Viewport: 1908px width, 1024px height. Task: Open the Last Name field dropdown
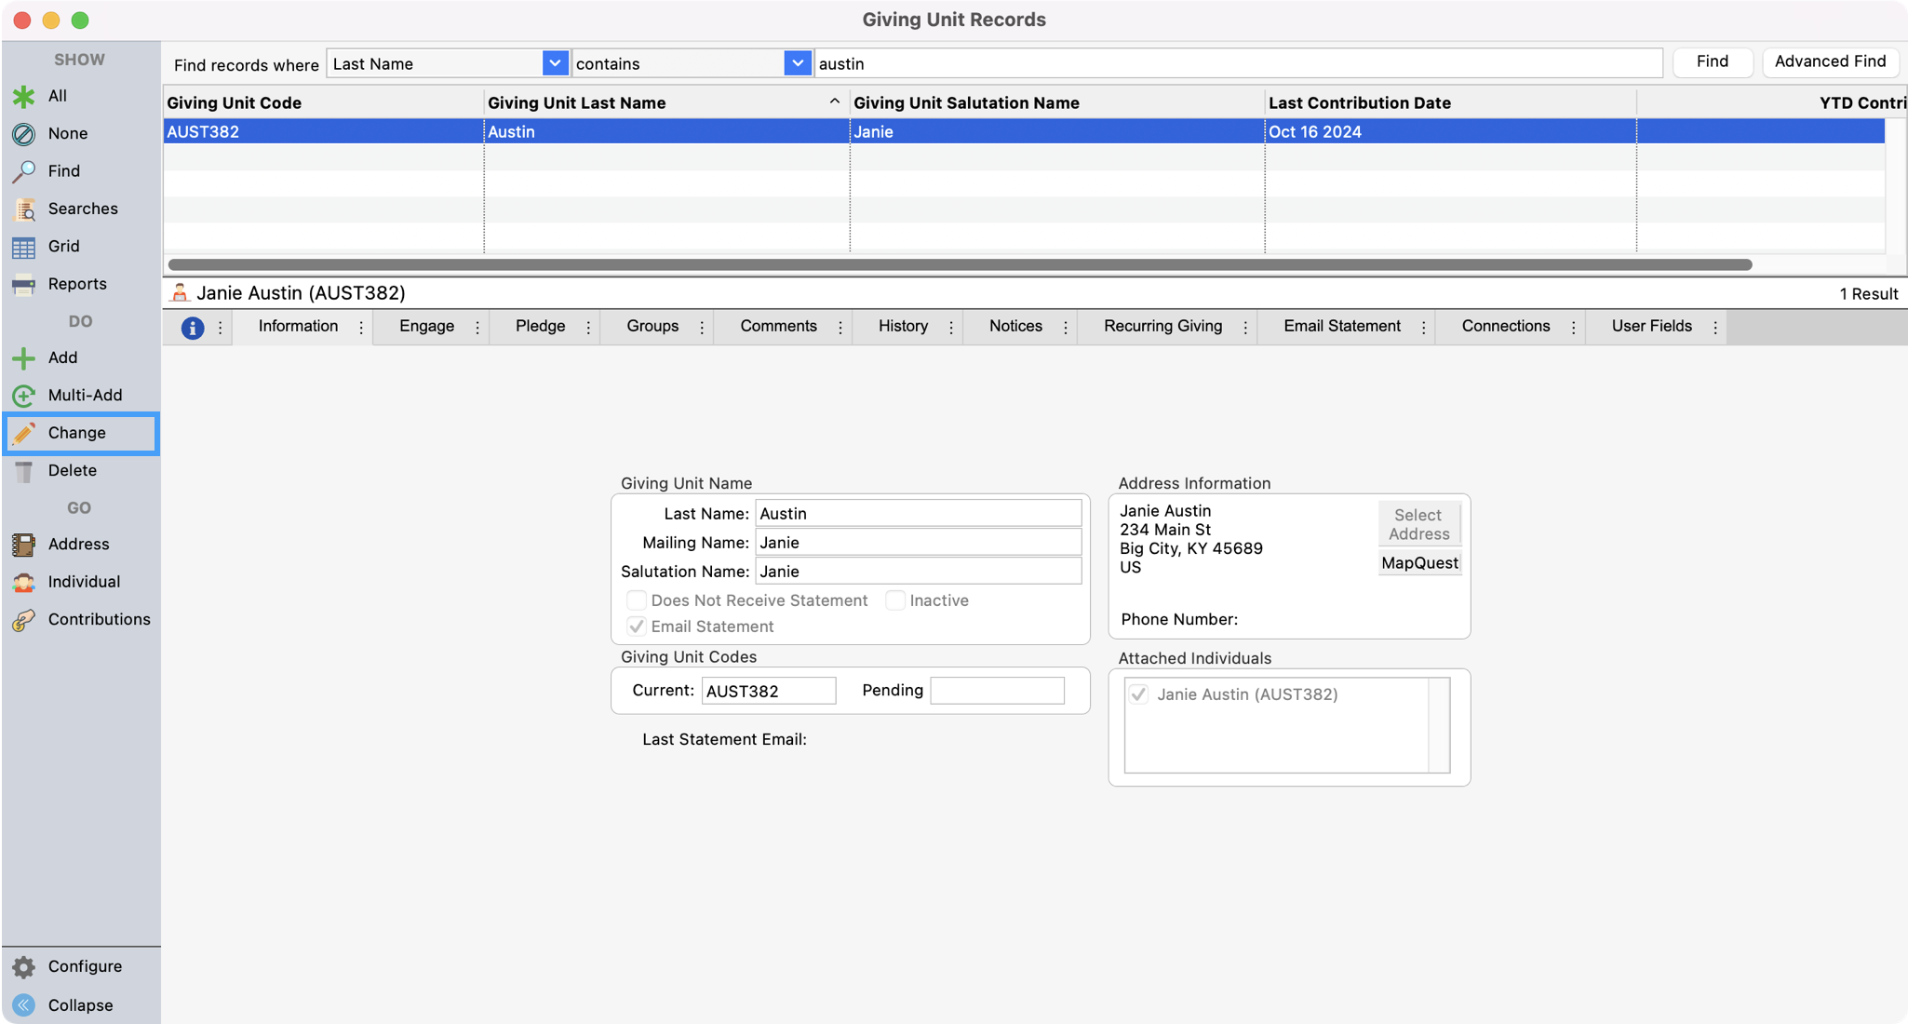[555, 63]
